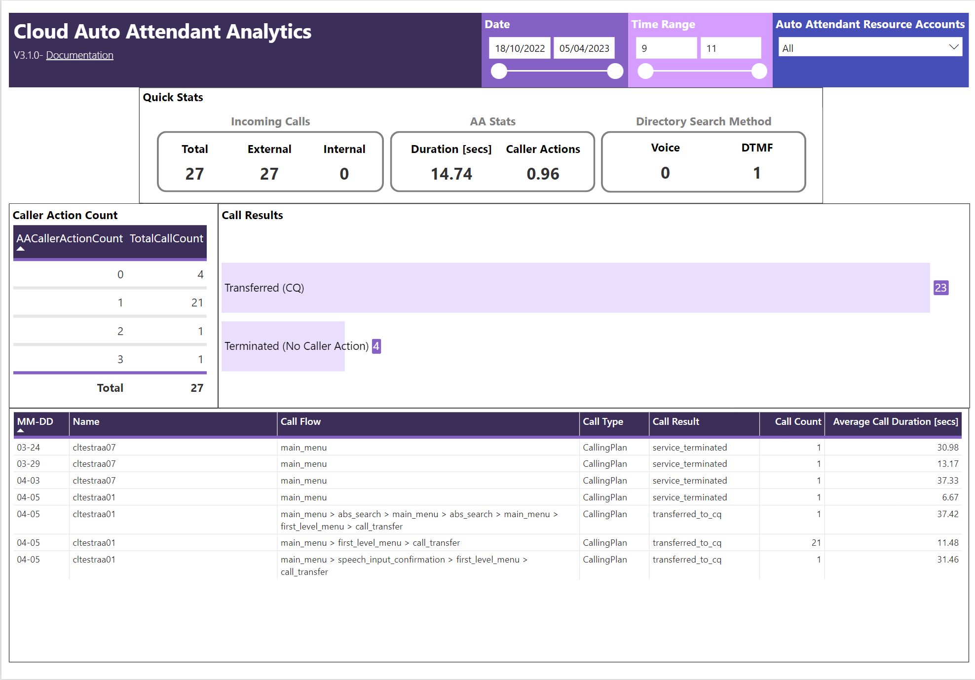The width and height of the screenshot is (975, 680).
Task: Select the right Time Range slider handle
Action: 759,71
